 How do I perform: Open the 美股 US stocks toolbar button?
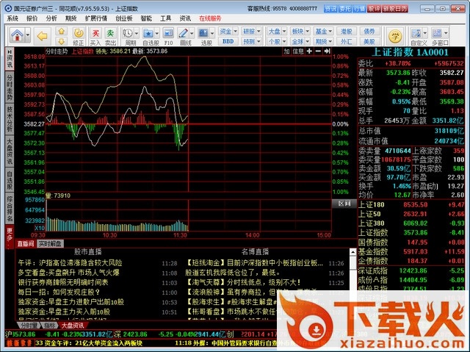click(369, 41)
